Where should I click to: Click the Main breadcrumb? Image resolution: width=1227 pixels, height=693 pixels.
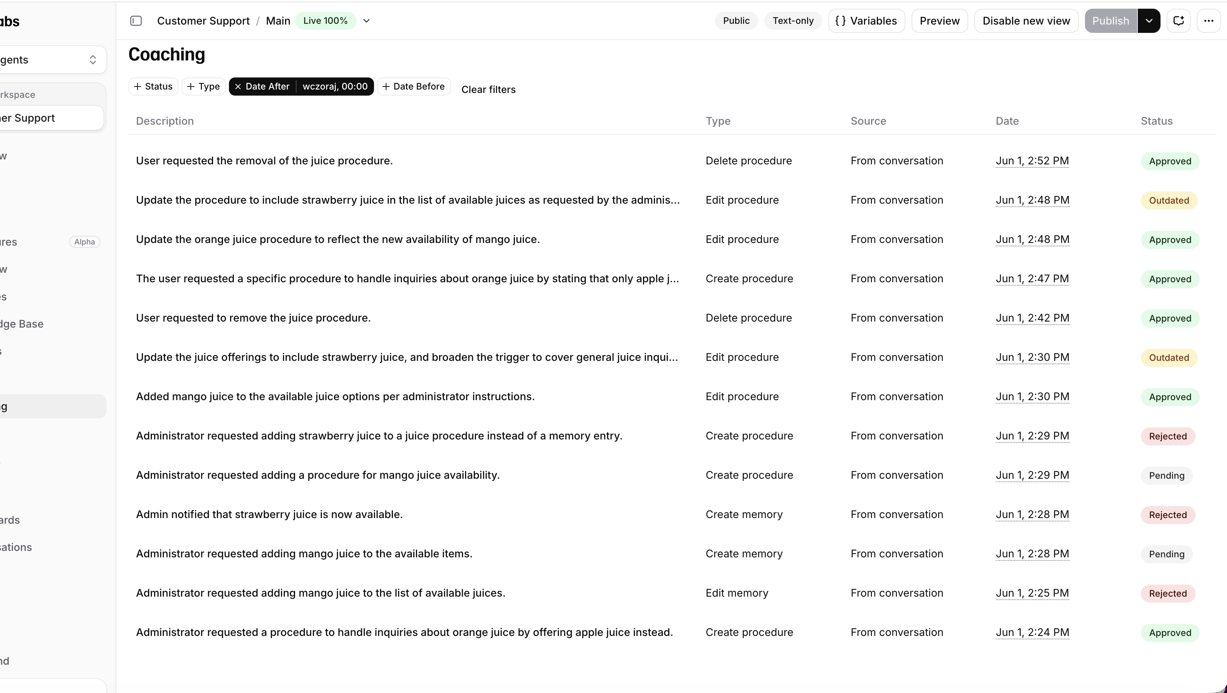278,20
